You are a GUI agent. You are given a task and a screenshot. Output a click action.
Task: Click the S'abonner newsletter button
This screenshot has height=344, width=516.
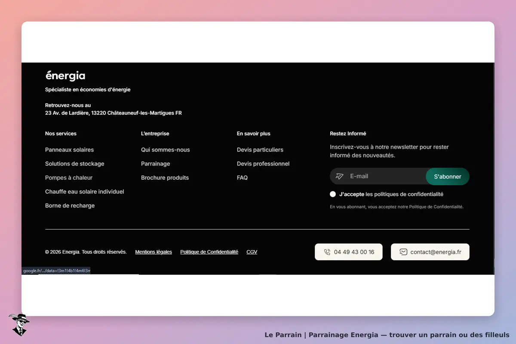pos(448,176)
